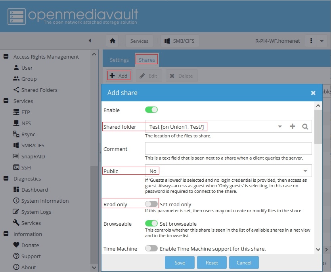Expand the Shared folder dropdown arrow
Viewport: 331px width, 272px height.
(279, 126)
